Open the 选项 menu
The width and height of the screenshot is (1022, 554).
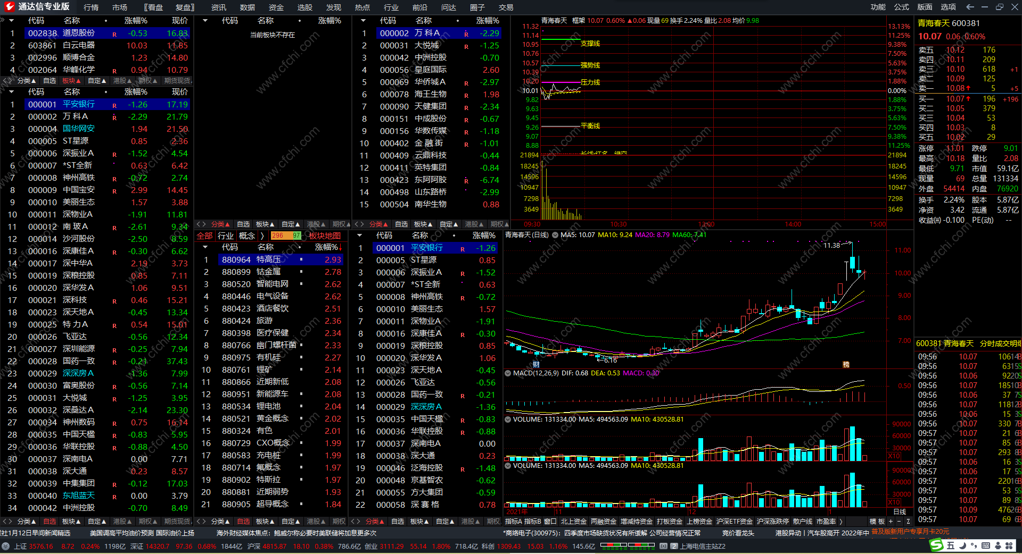(x=949, y=7)
